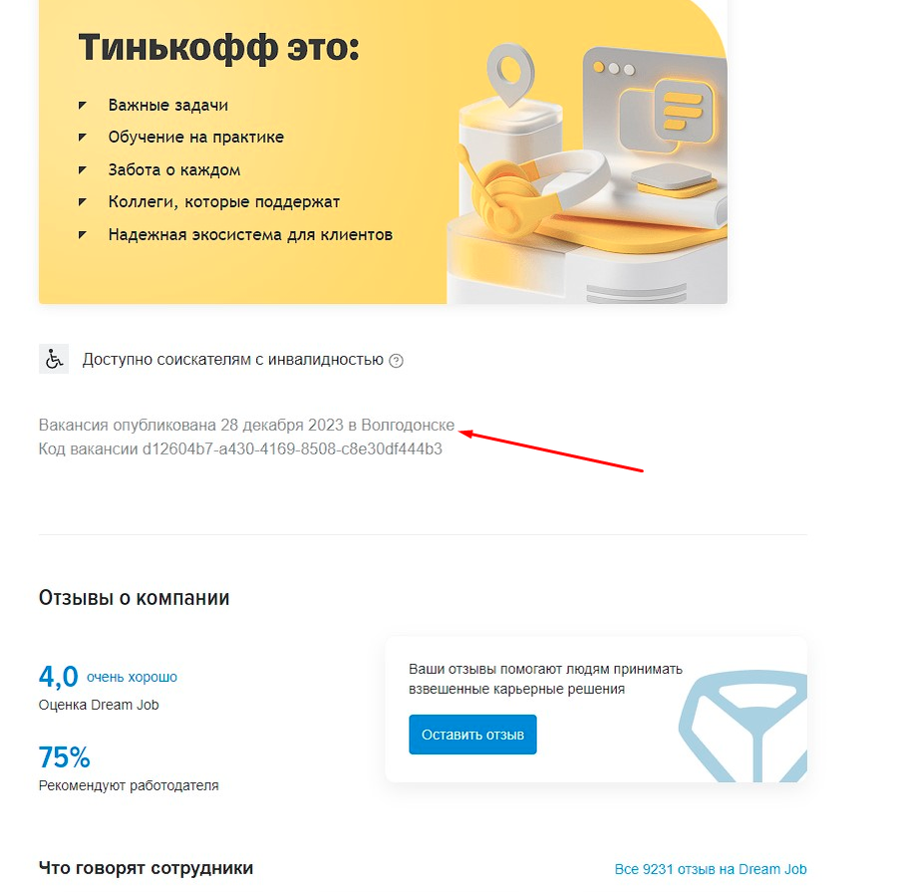The width and height of the screenshot is (907, 892).
Task: Click the Тинькофф это: banner heading
Action: [218, 48]
